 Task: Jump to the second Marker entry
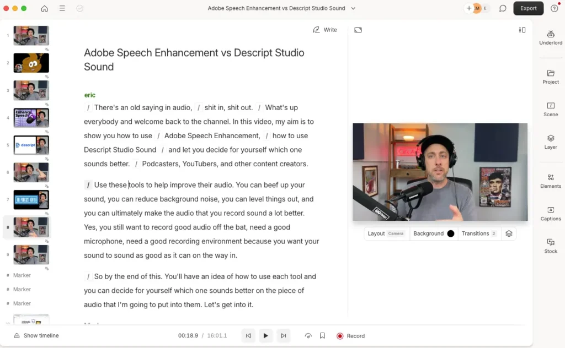pos(22,290)
